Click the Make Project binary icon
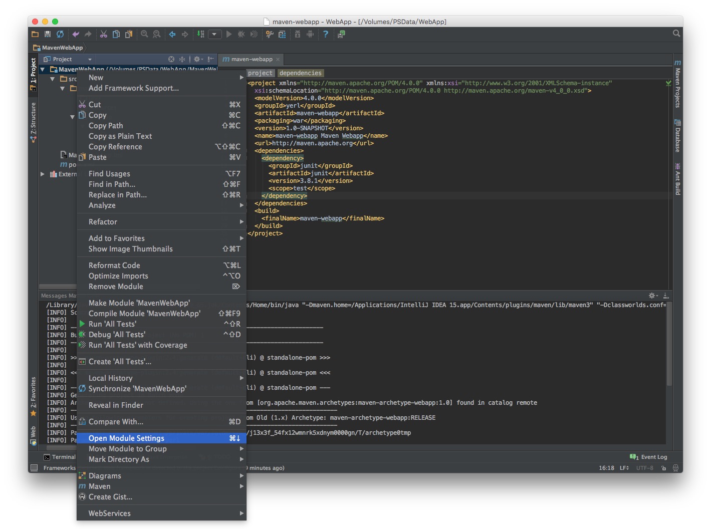 [200, 34]
